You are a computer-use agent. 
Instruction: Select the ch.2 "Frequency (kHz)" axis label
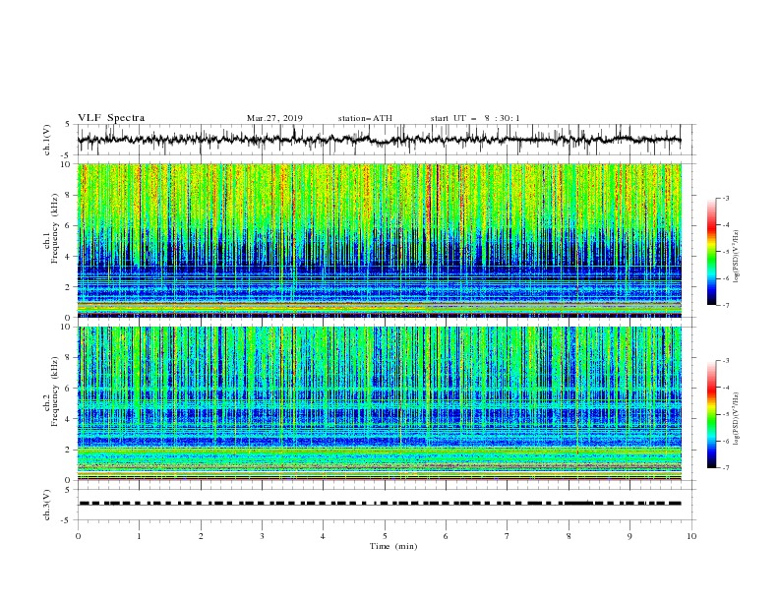coord(54,391)
